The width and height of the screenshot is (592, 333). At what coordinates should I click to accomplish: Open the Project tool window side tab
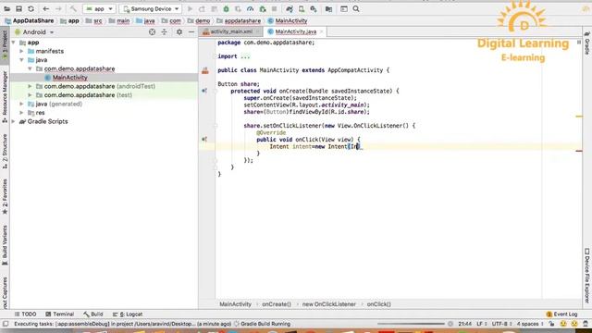pyautogui.click(x=5, y=45)
